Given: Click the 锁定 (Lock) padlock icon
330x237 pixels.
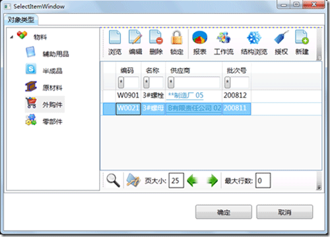Looking at the screenshot, I should pos(177,38).
